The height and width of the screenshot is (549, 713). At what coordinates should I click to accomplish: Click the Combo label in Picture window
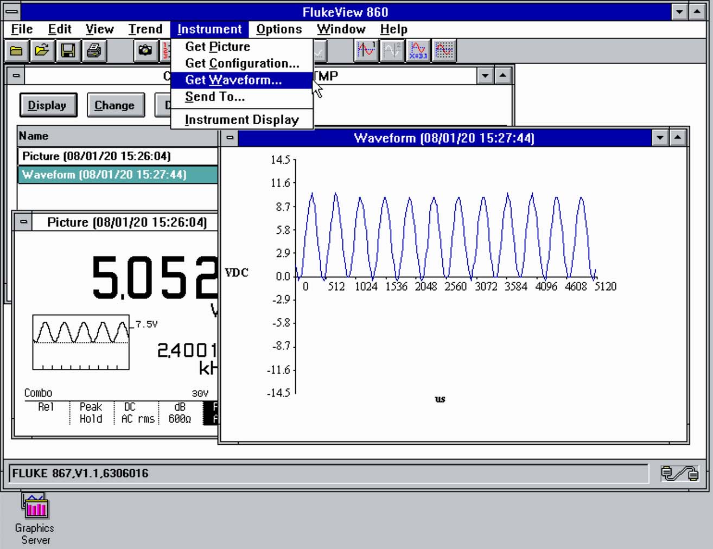click(38, 393)
